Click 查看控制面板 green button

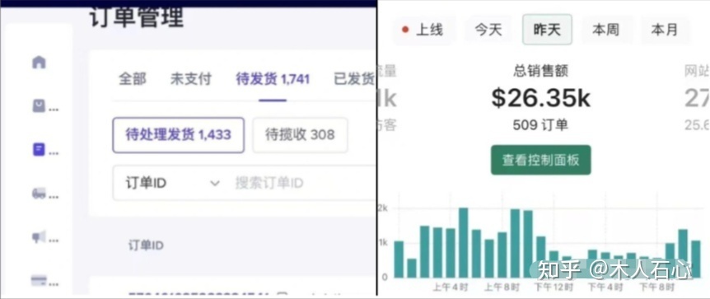tap(540, 160)
